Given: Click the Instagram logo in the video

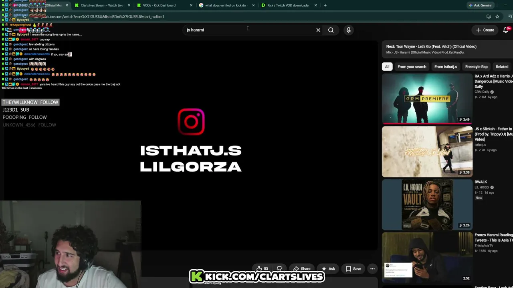Looking at the screenshot, I should 191,122.
